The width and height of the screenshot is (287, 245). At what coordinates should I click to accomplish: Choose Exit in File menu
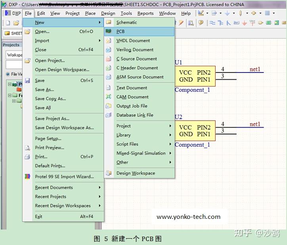pos(63,216)
